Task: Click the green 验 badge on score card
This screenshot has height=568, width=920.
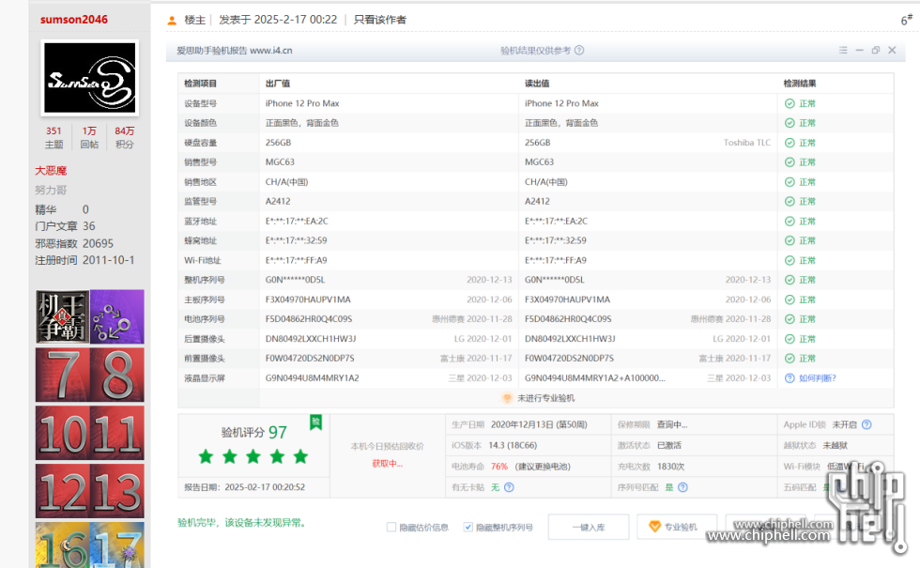Action: (315, 422)
